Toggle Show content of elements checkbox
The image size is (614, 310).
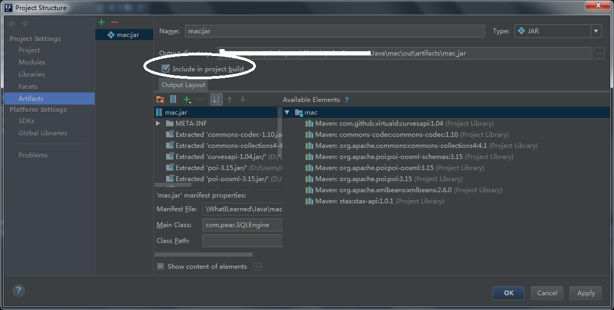click(160, 267)
